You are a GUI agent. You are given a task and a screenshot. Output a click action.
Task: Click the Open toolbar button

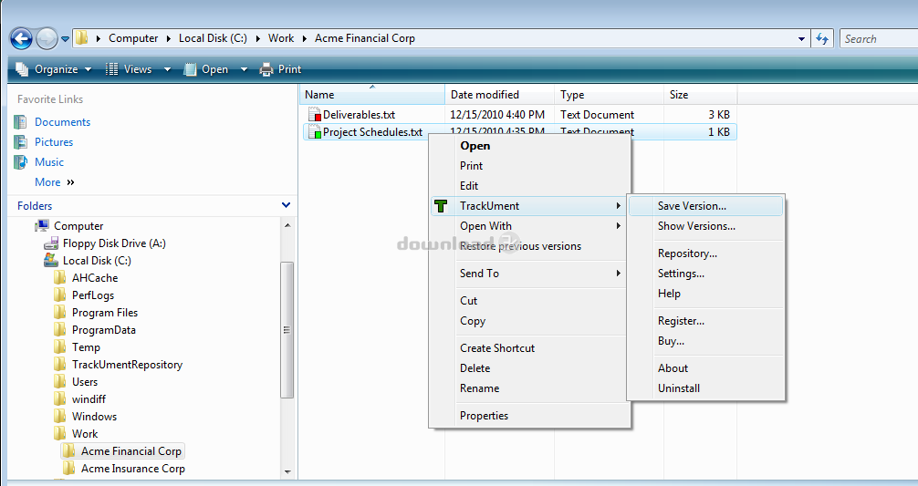click(206, 69)
